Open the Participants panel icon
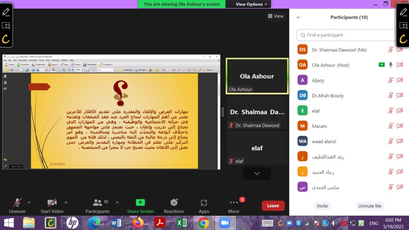 (97, 202)
